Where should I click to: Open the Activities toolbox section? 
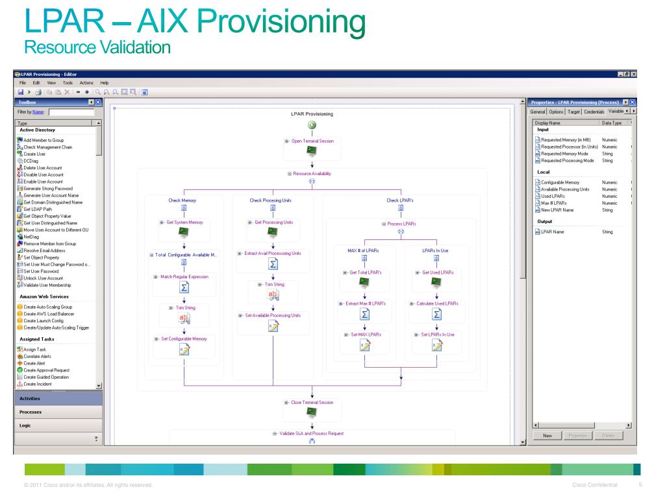pos(58,399)
